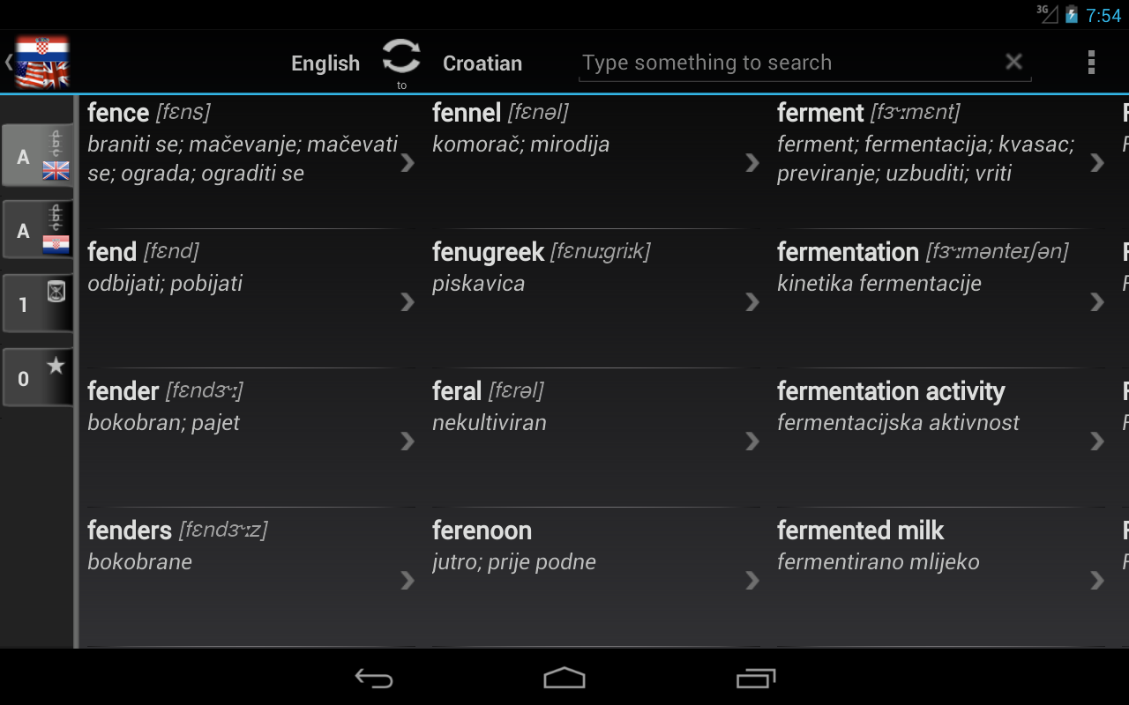Open the Android recent apps button
This screenshot has width=1129, height=705.
click(755, 678)
